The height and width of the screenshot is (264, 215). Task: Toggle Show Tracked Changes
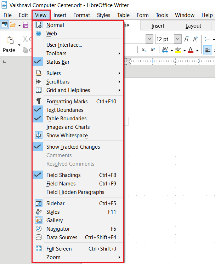[x=78, y=147]
